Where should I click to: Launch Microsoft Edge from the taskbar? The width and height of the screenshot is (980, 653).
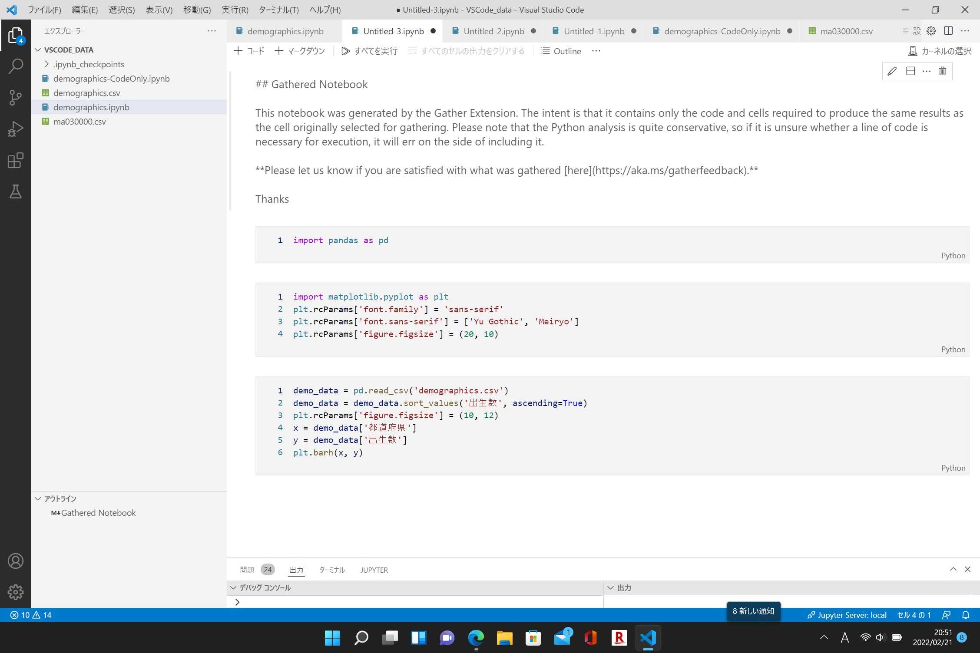click(x=476, y=638)
